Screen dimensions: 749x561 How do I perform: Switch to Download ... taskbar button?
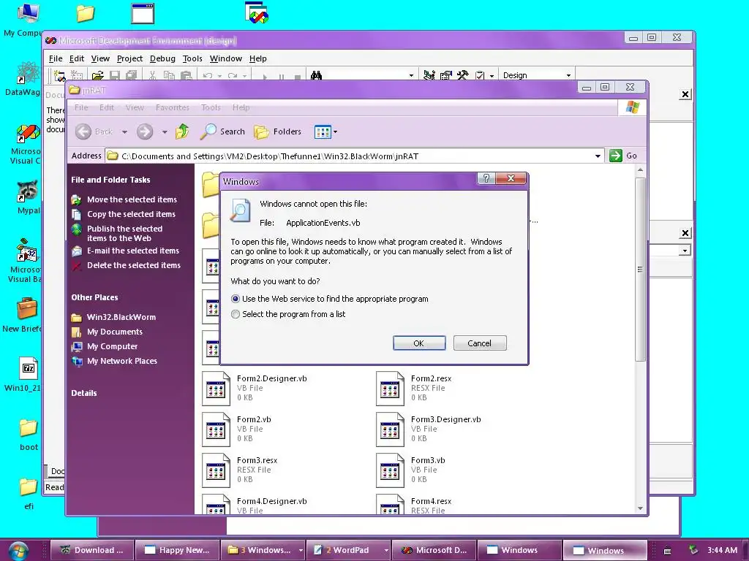point(91,550)
